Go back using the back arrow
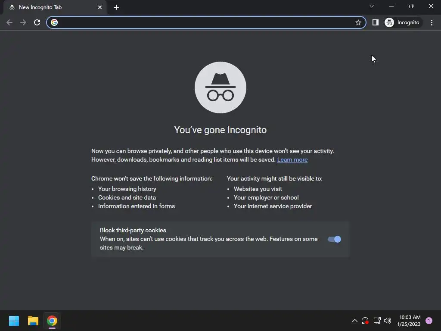Image resolution: width=441 pixels, height=331 pixels. (9, 22)
